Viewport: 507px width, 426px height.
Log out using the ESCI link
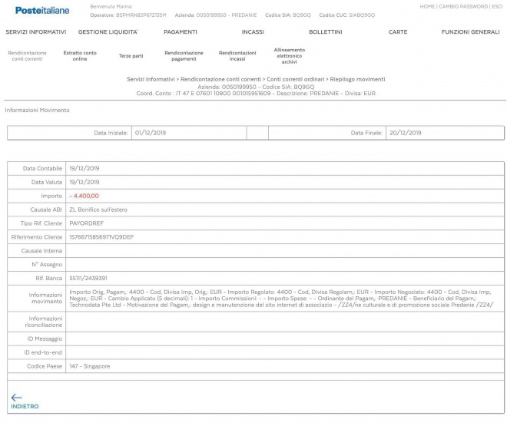point(497,6)
